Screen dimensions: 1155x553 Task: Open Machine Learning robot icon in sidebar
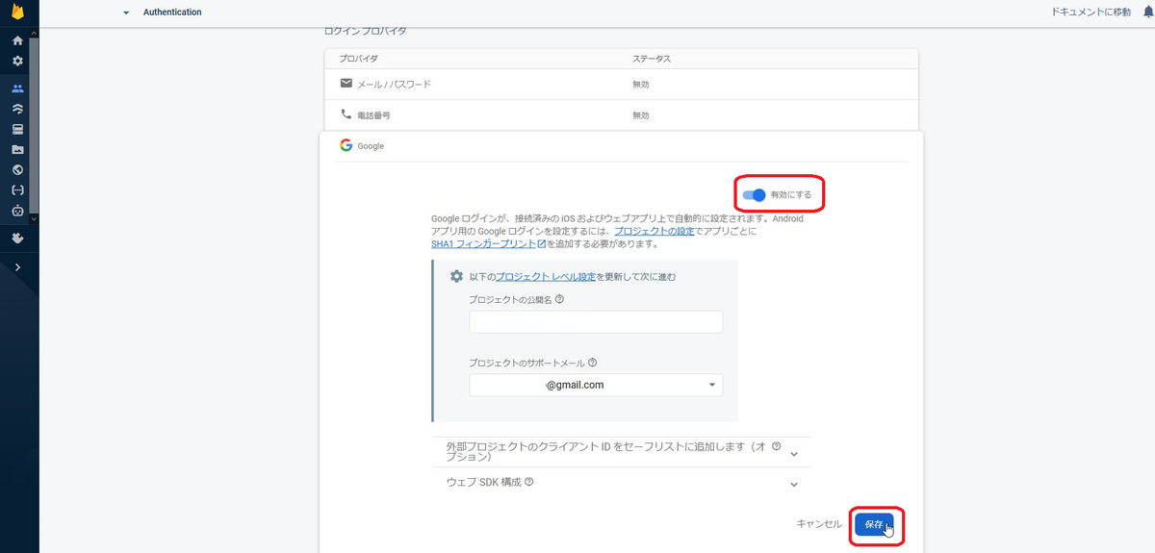coord(17,211)
